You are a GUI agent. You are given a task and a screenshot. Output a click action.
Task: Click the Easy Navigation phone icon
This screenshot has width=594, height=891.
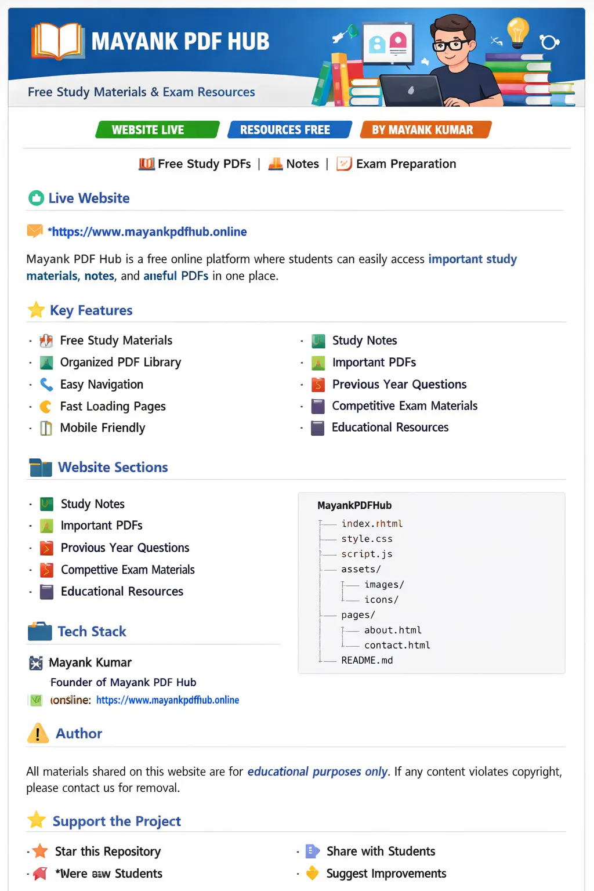(x=46, y=384)
